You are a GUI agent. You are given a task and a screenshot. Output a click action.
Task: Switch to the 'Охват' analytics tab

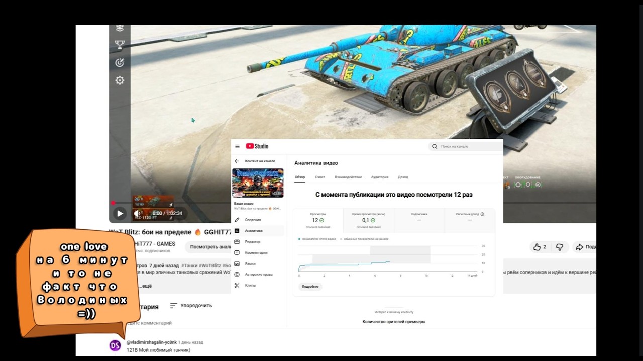[320, 177]
